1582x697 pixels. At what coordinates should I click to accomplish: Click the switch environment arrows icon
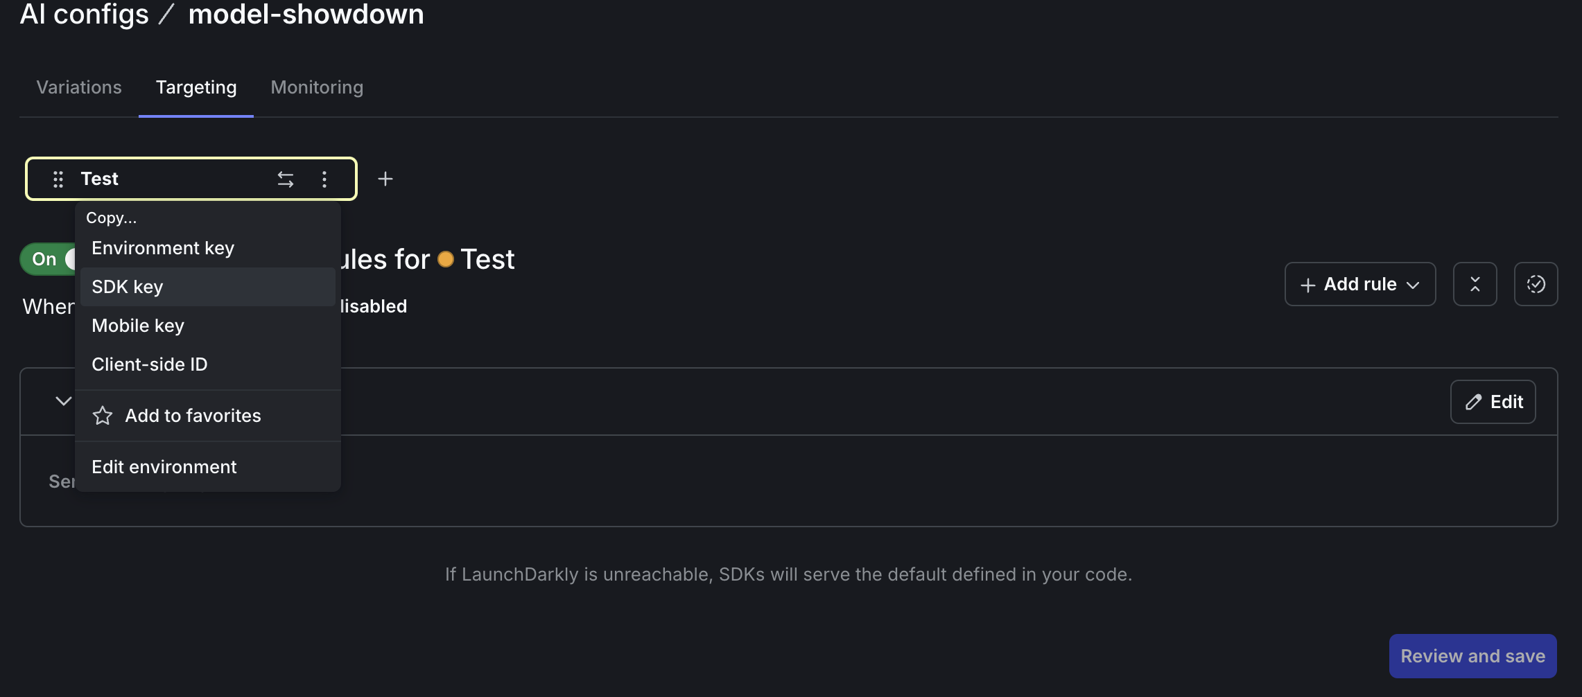286,179
